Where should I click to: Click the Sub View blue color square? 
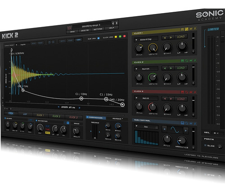[x=99, y=38]
